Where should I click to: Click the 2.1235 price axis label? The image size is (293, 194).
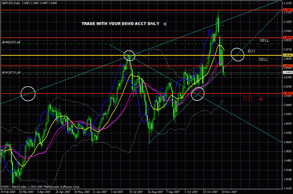pos(287,3)
